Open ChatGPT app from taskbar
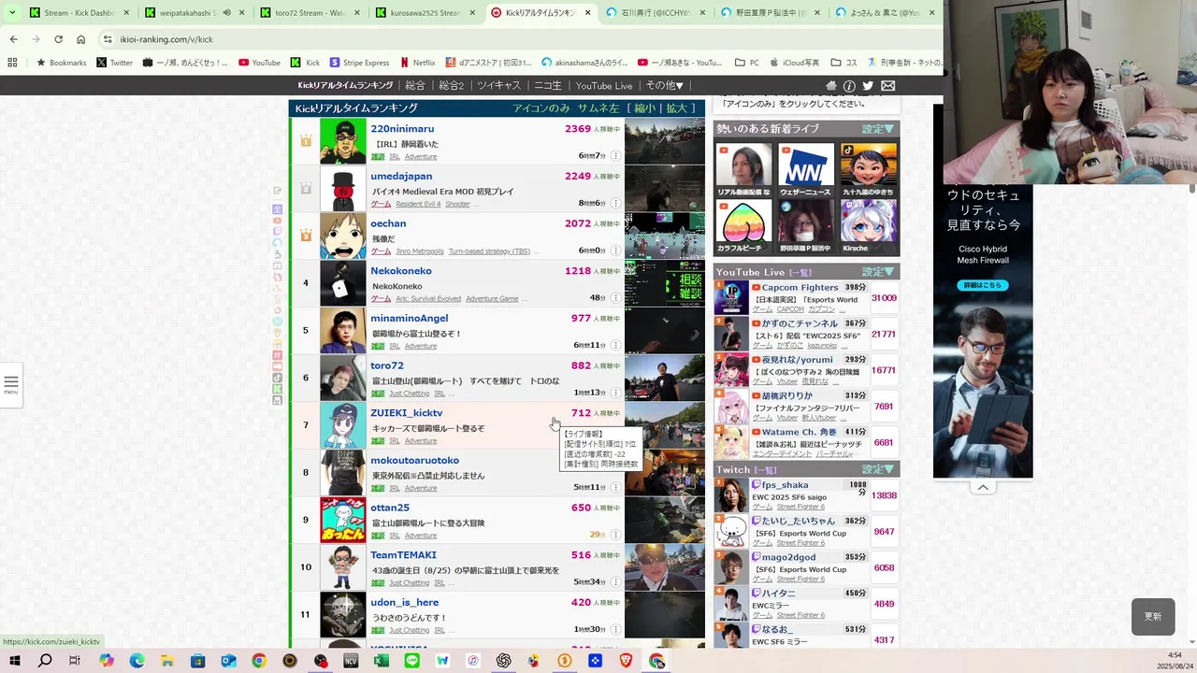 [504, 661]
